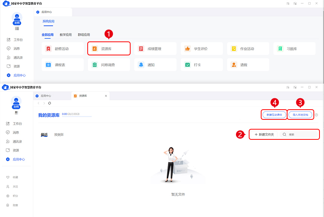Launch the 成绩管理 grade management app
The image size is (324, 217).
[155, 49]
